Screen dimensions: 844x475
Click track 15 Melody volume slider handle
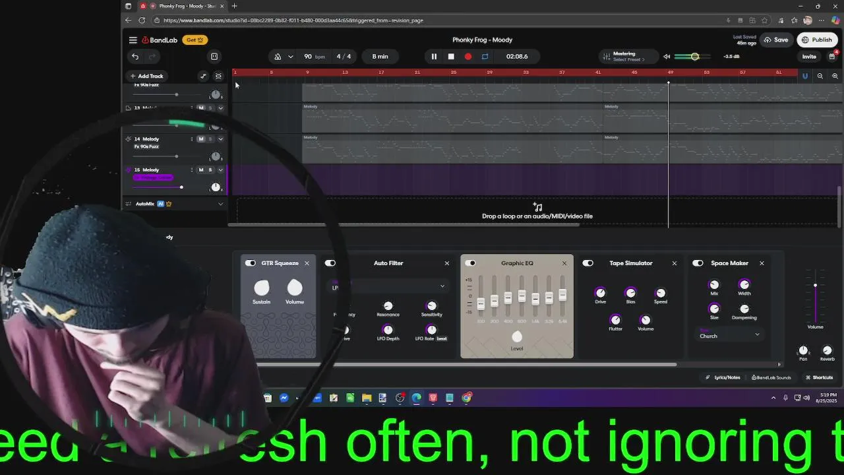(181, 187)
